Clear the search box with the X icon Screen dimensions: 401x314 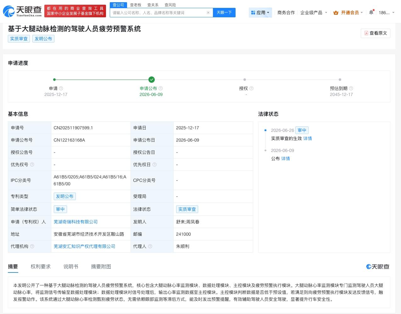pos(208,13)
